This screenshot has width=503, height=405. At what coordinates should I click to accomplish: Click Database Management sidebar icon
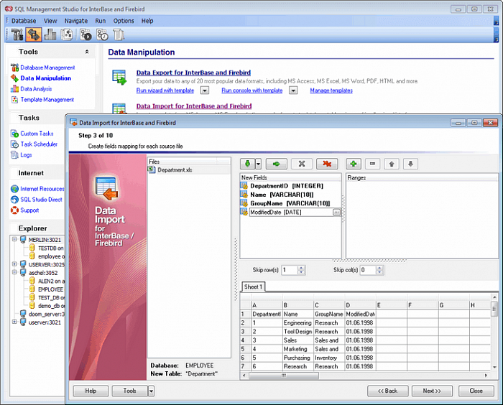click(x=15, y=67)
